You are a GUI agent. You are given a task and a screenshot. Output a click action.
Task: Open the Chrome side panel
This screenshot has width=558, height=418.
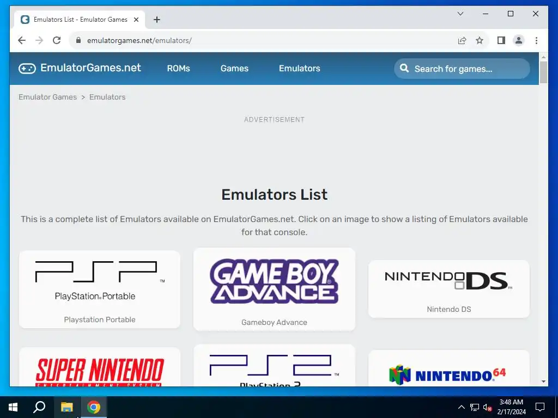click(501, 40)
